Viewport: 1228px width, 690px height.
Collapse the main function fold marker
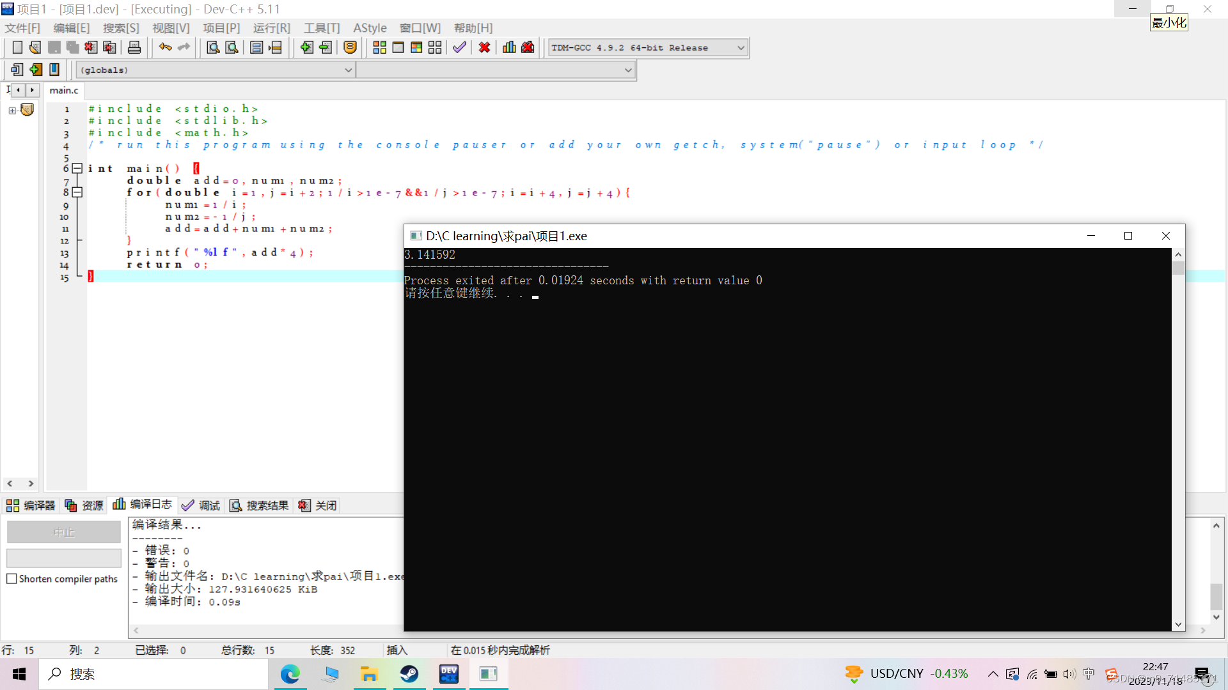[77, 169]
